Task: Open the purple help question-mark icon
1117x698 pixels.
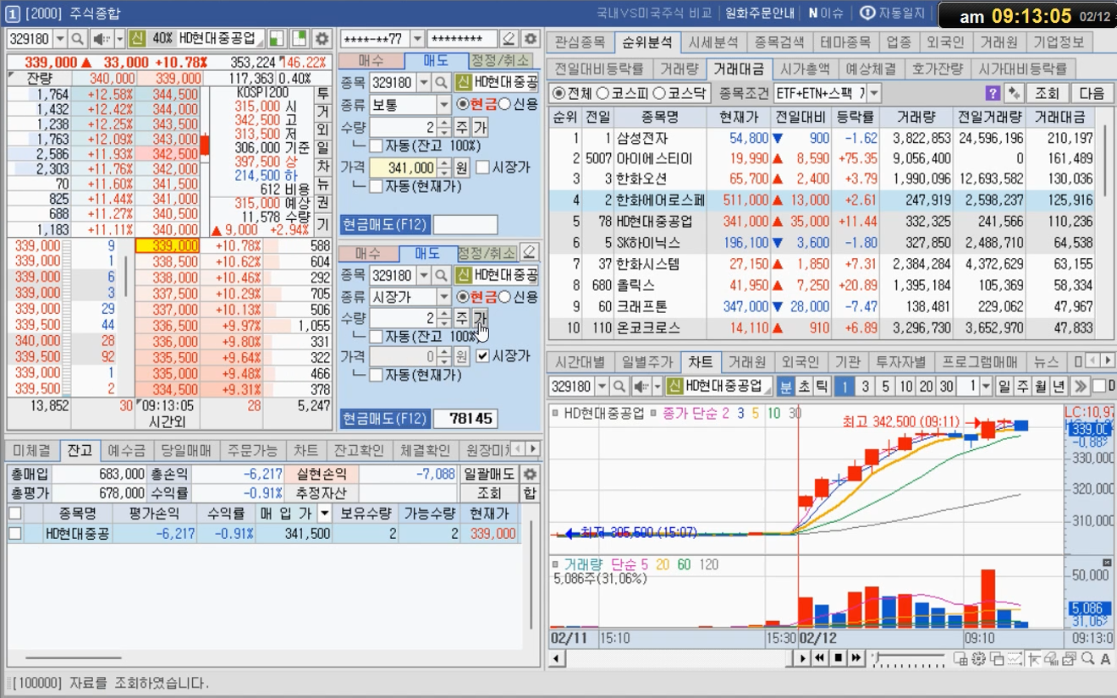Action: coord(993,93)
